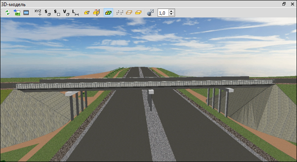Screen dimensions: 297x162
Task: Click the IFC export icon
Action: tap(17, 13)
